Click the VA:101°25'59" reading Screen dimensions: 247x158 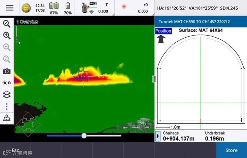(203, 8)
